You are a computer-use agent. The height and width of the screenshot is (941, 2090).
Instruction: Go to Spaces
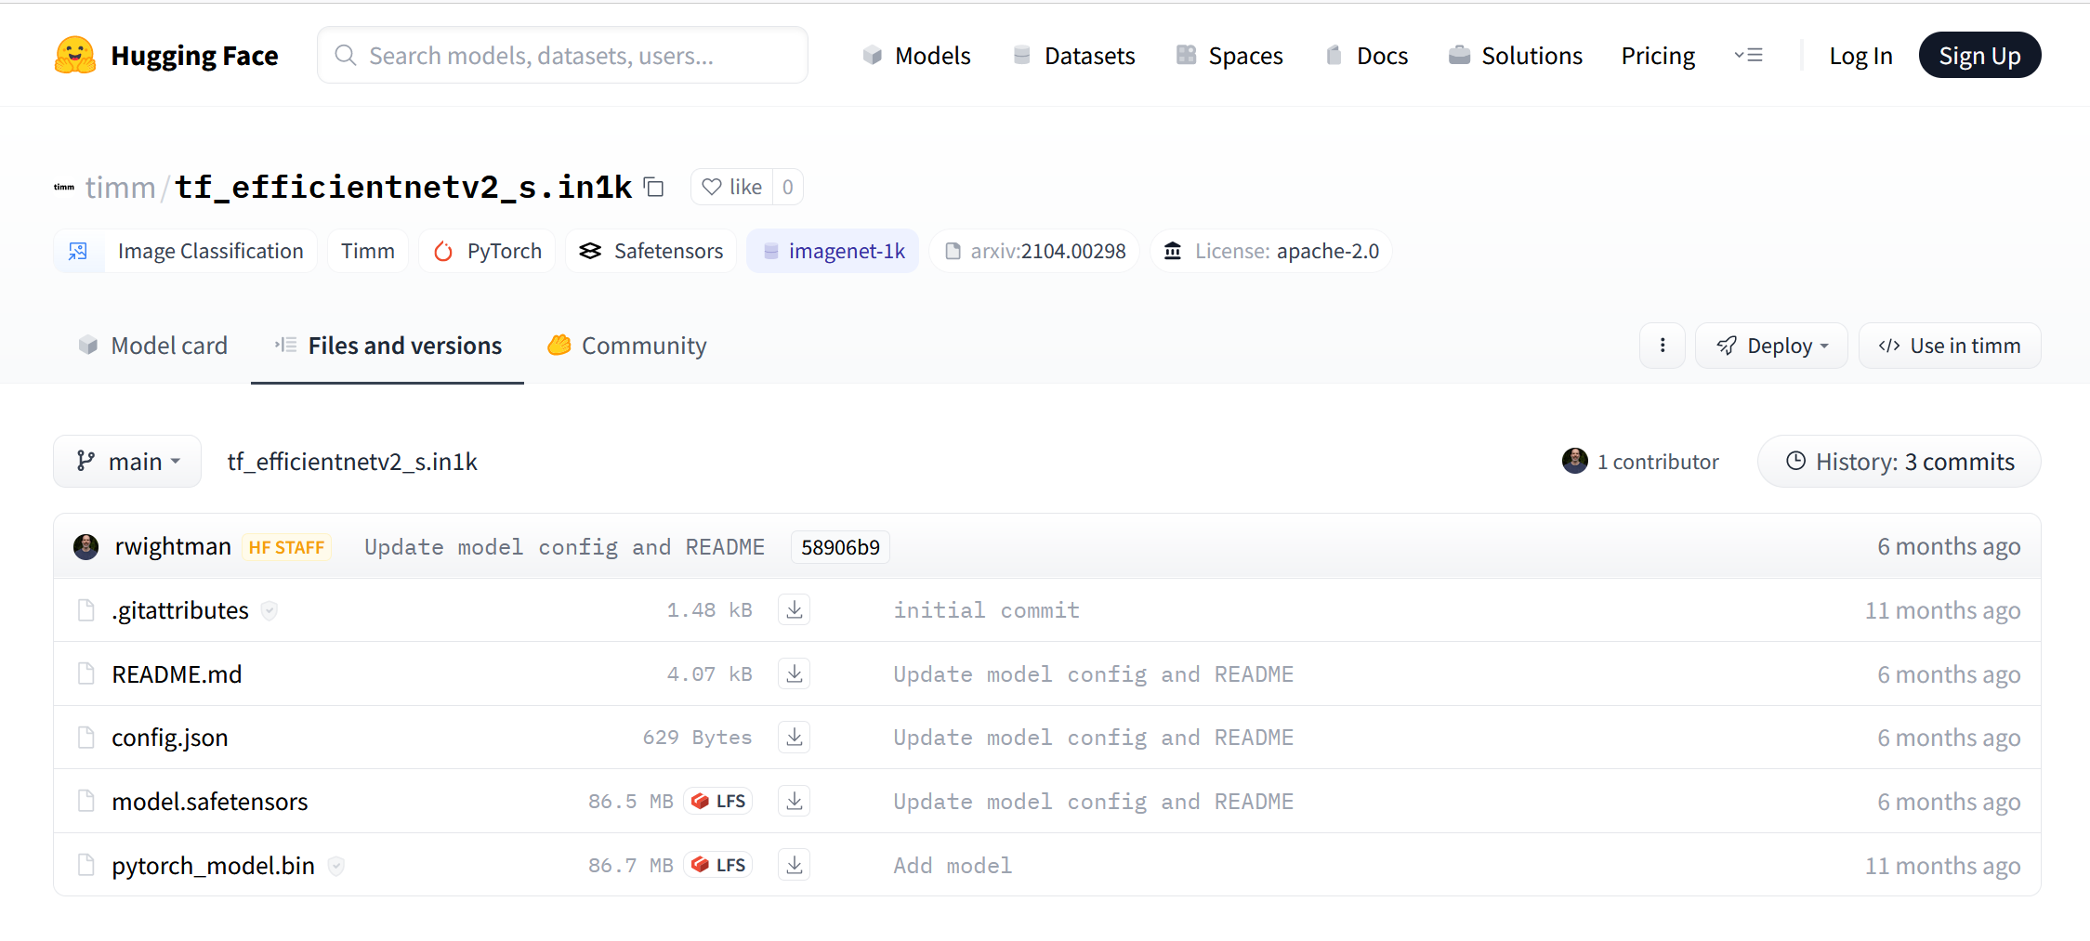[1229, 56]
